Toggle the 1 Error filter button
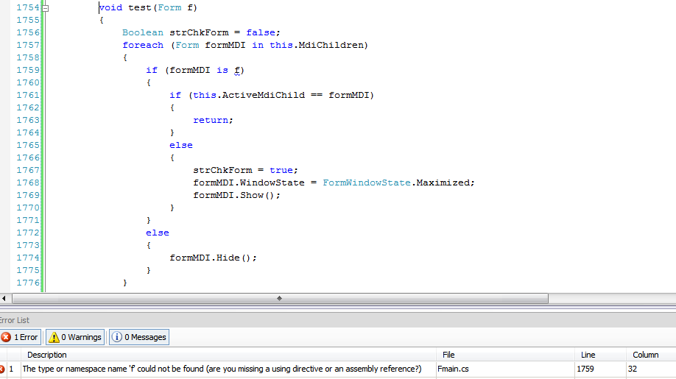The image size is (676, 379). (20, 337)
